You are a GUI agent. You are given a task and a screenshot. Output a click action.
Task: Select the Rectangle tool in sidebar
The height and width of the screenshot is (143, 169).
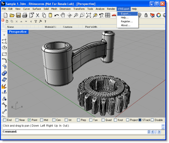coord(4,54)
